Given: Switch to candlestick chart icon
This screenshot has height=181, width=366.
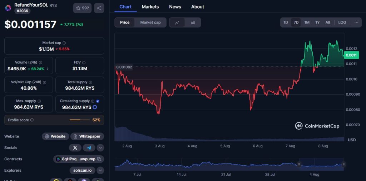Looking at the screenshot, I should point(193,22).
